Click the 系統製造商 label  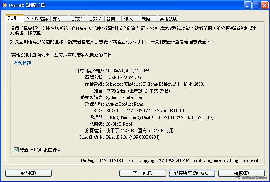click(92, 97)
